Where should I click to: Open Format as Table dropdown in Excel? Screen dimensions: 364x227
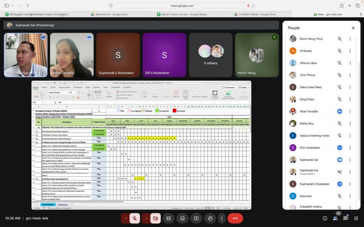[125, 95]
